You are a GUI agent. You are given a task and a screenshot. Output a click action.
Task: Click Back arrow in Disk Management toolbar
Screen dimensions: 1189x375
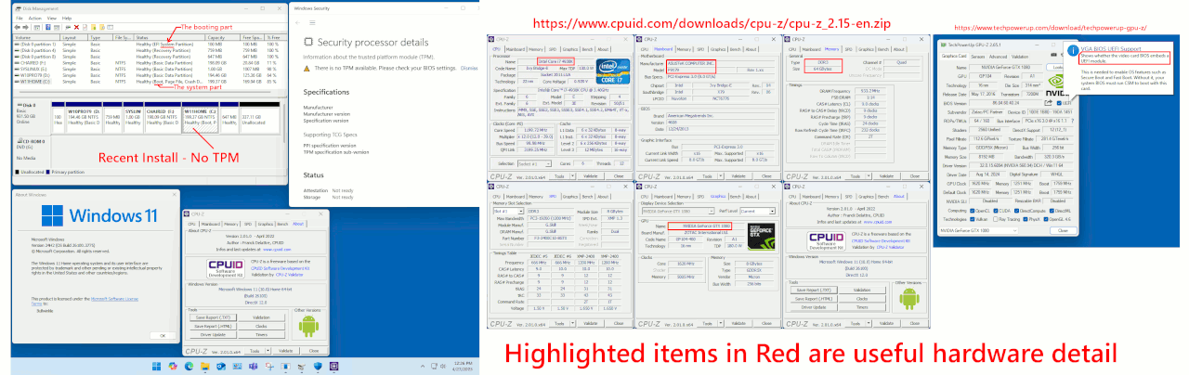click(x=17, y=27)
